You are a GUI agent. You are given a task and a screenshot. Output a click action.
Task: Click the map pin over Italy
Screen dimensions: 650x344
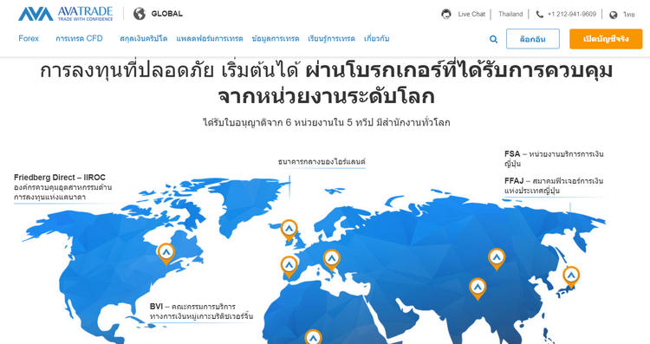coord(332,260)
